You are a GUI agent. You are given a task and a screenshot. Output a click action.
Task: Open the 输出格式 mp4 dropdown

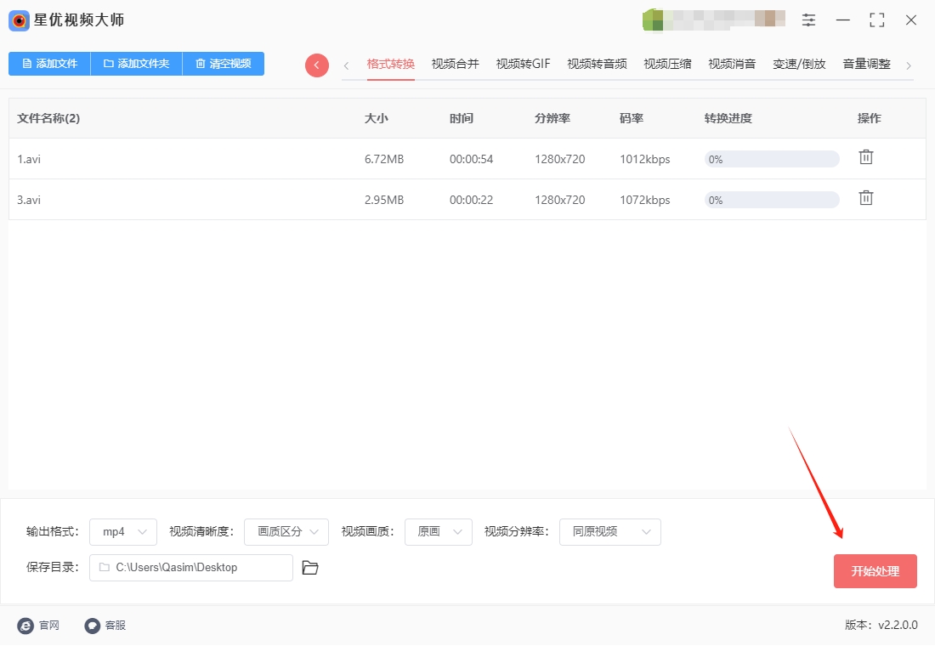(x=123, y=531)
